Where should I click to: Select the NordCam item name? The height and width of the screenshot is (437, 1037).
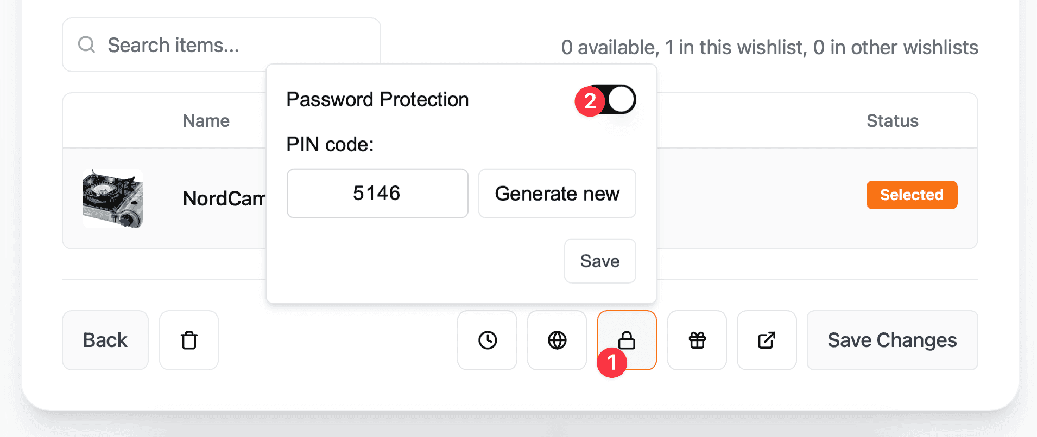point(224,198)
